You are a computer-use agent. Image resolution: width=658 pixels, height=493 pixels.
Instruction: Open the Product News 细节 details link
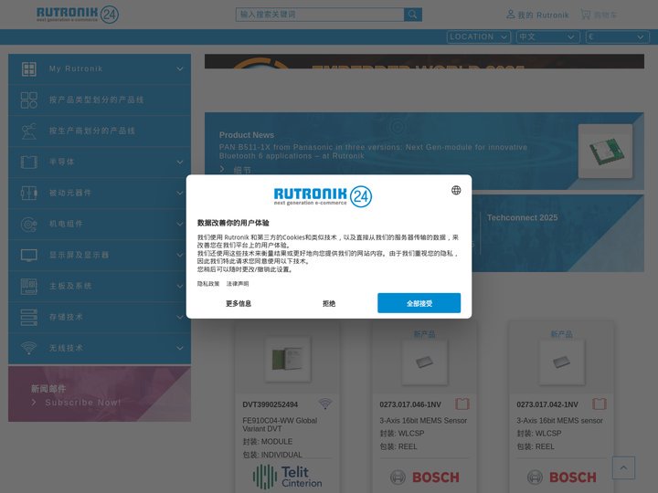click(242, 170)
